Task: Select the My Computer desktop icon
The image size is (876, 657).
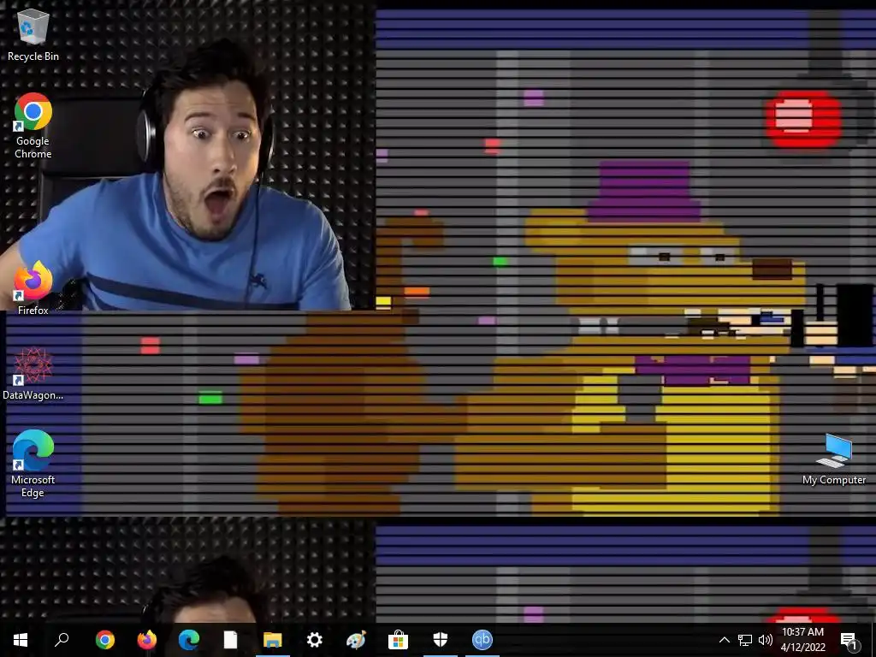Action: pos(833,459)
